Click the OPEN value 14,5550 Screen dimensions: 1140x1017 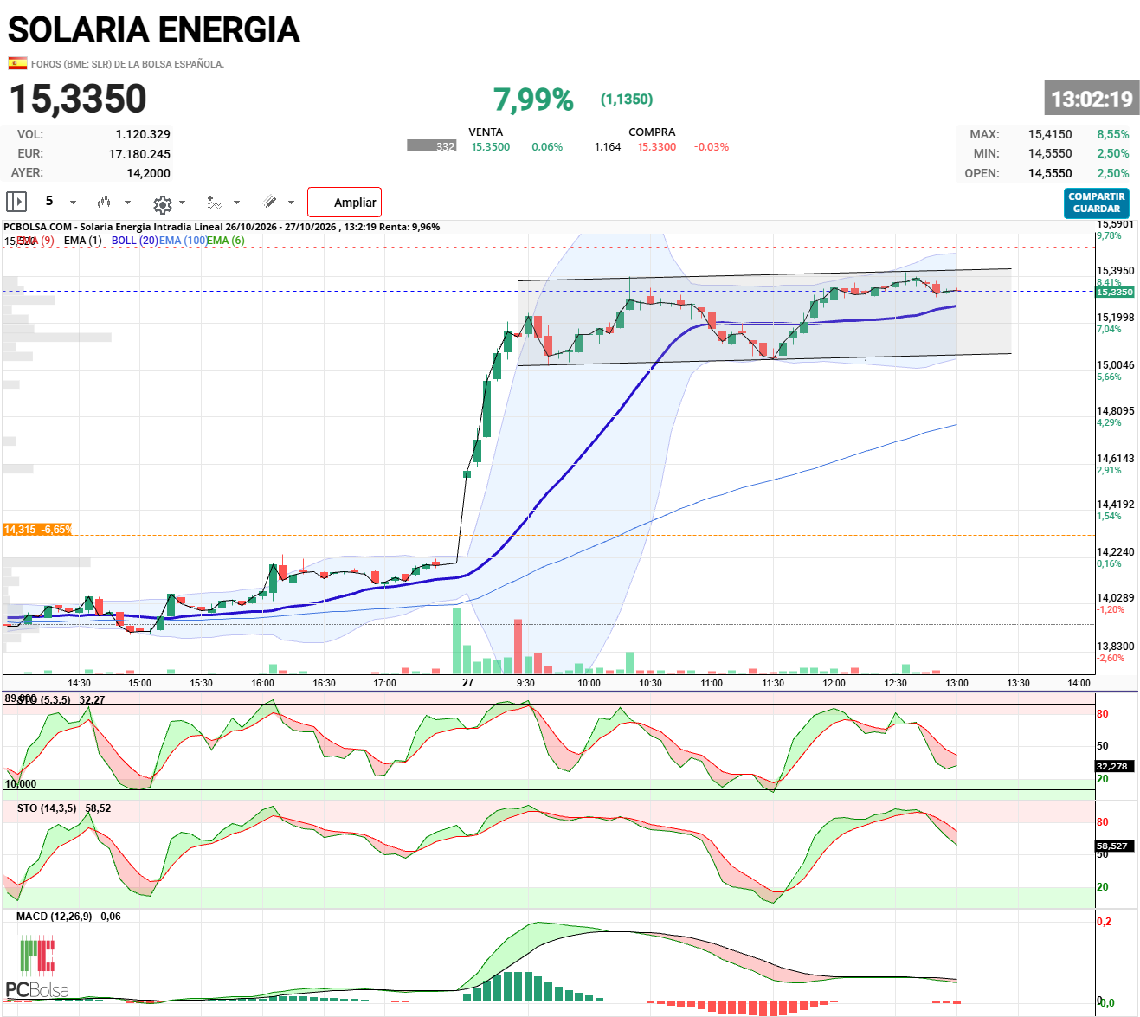click(1050, 173)
